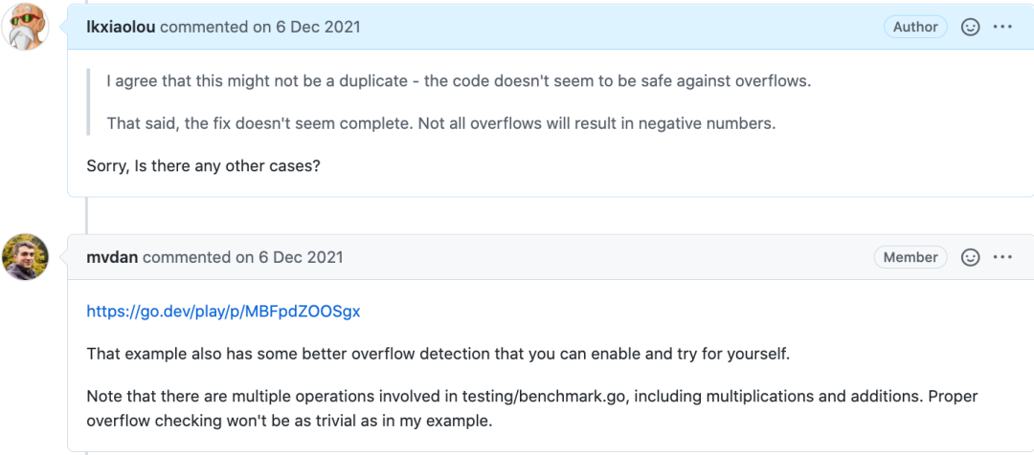Add emoji reaction to mvdan's comment
Image resolution: width=1034 pixels, height=455 pixels.
970,257
